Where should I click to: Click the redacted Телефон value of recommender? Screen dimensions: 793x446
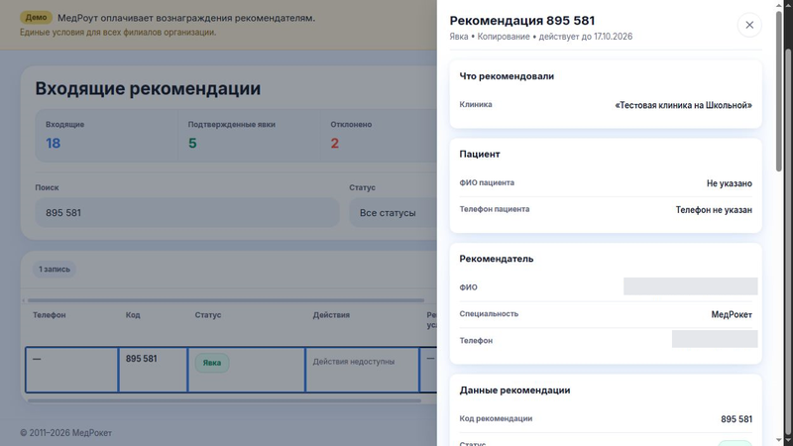tap(715, 339)
